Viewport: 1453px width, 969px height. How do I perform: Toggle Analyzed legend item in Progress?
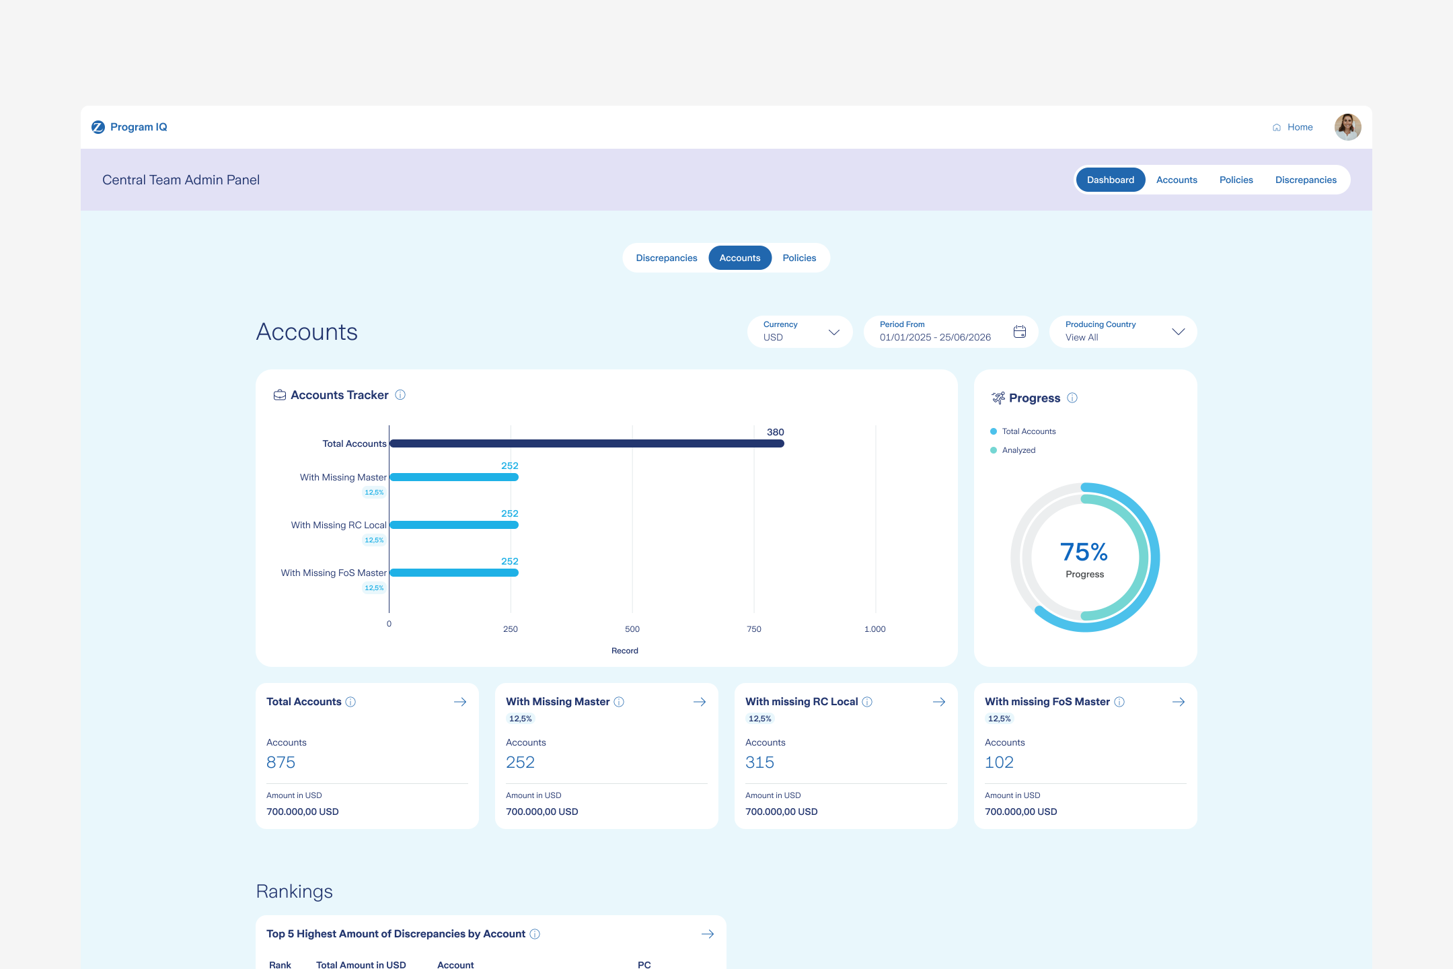coord(1013,450)
